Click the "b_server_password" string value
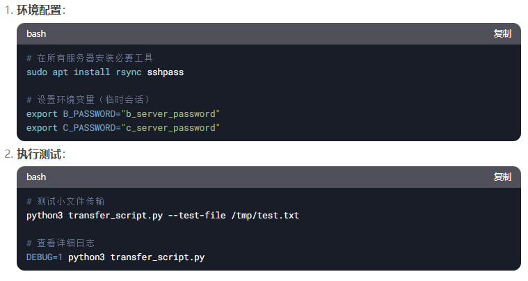Image resolution: width=528 pixels, height=281 pixels. pyautogui.click(x=170, y=113)
